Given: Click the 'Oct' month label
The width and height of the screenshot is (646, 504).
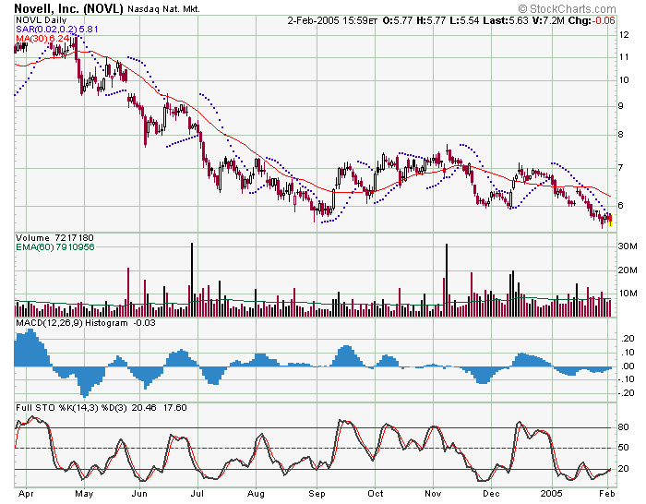Looking at the screenshot, I should 376,494.
